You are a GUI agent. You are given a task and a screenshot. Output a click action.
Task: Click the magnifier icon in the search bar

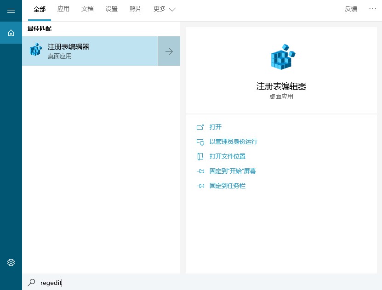(31, 283)
